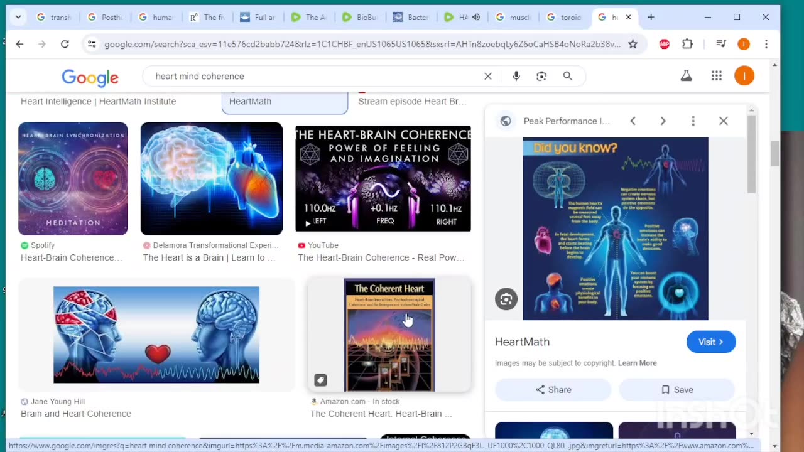
Task: Open the tab search dropdown arrow
Action: point(18,17)
